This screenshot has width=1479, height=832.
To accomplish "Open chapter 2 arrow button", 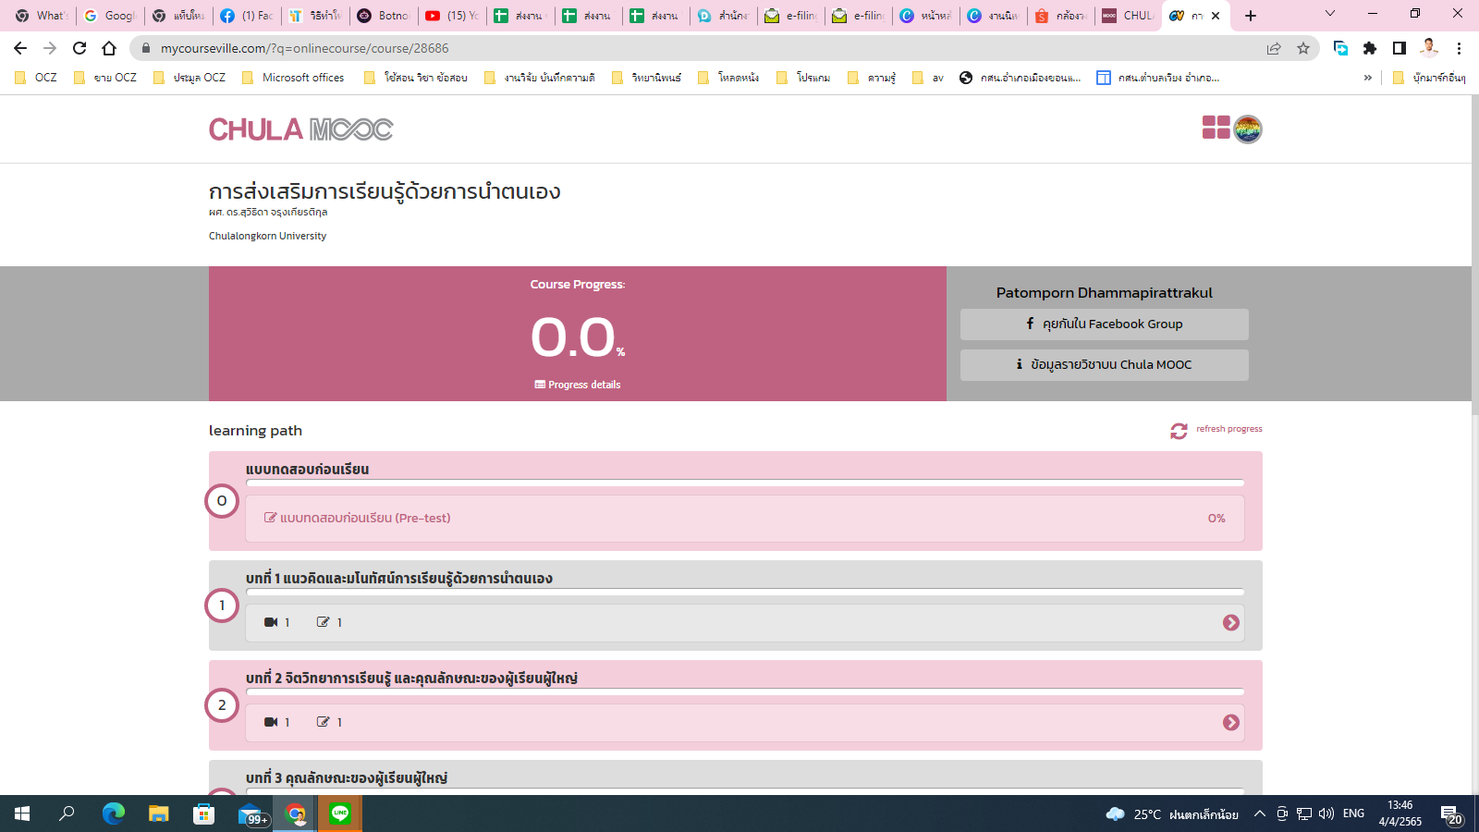I will pos(1230,723).
